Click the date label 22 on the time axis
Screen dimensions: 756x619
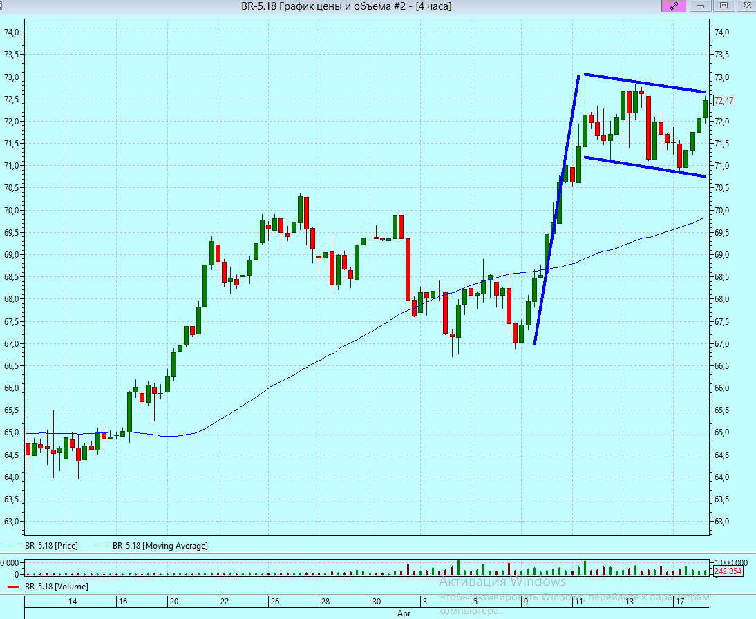click(224, 602)
